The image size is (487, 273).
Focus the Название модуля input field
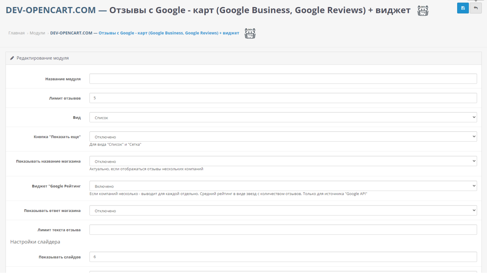[283, 79]
